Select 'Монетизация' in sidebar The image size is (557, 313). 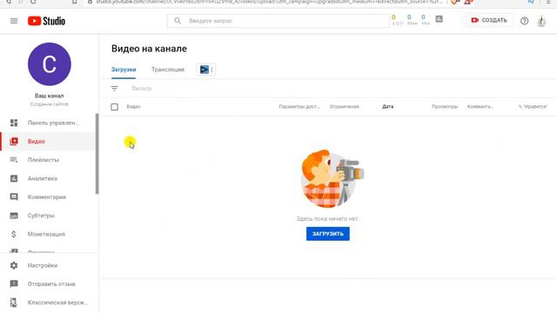click(46, 234)
